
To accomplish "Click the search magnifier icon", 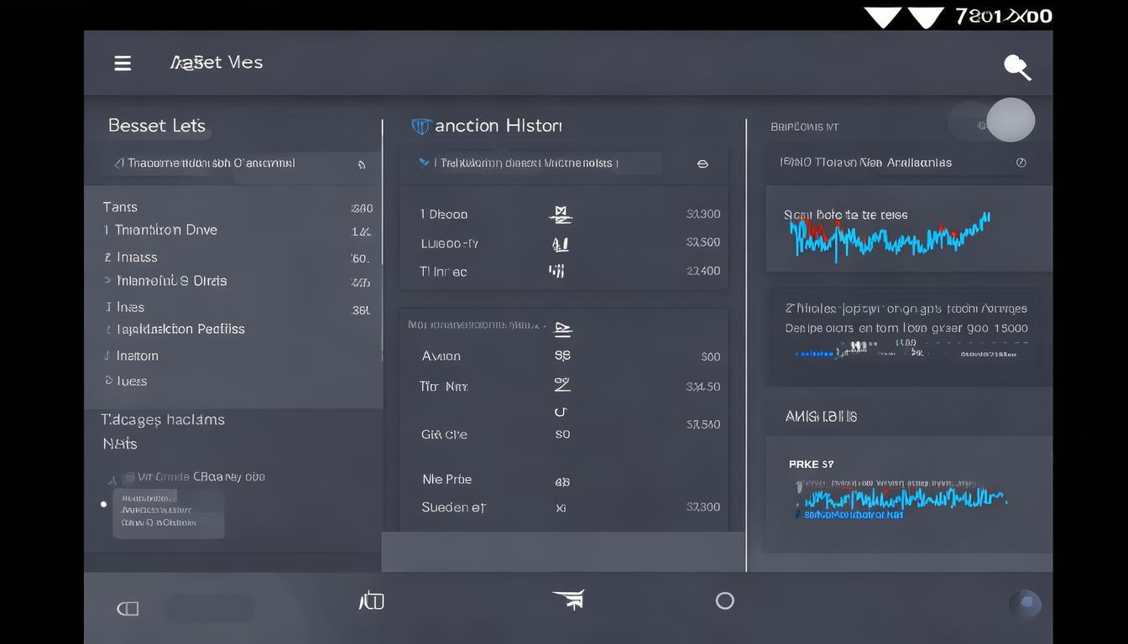I will pos(1016,67).
